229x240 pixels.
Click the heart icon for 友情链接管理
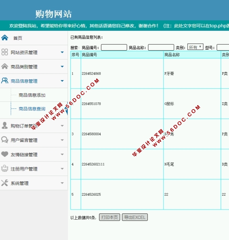pos(5,154)
